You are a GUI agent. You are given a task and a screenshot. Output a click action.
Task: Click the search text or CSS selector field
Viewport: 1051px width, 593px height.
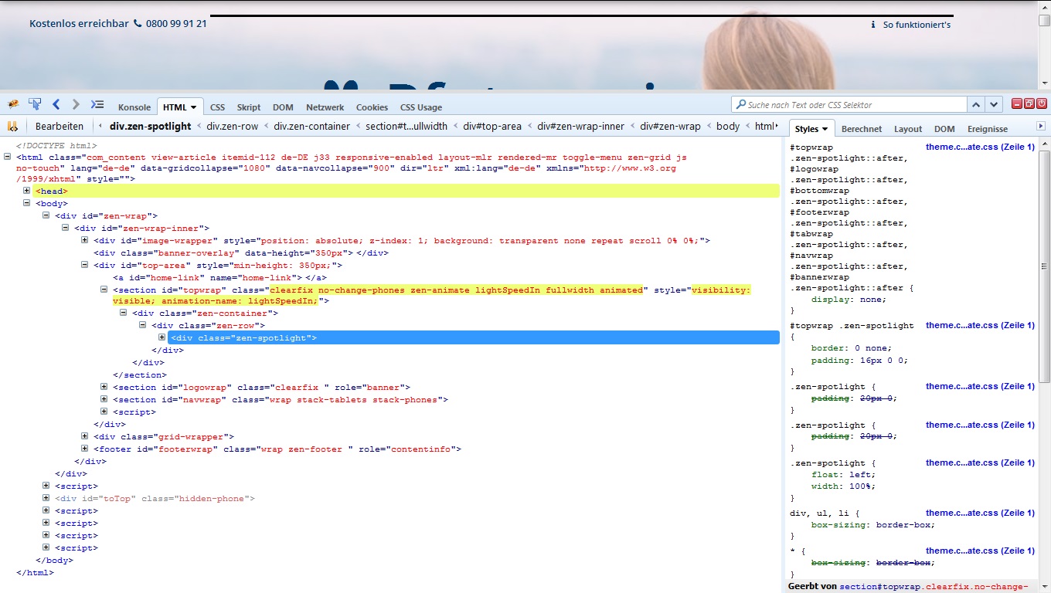coord(849,104)
